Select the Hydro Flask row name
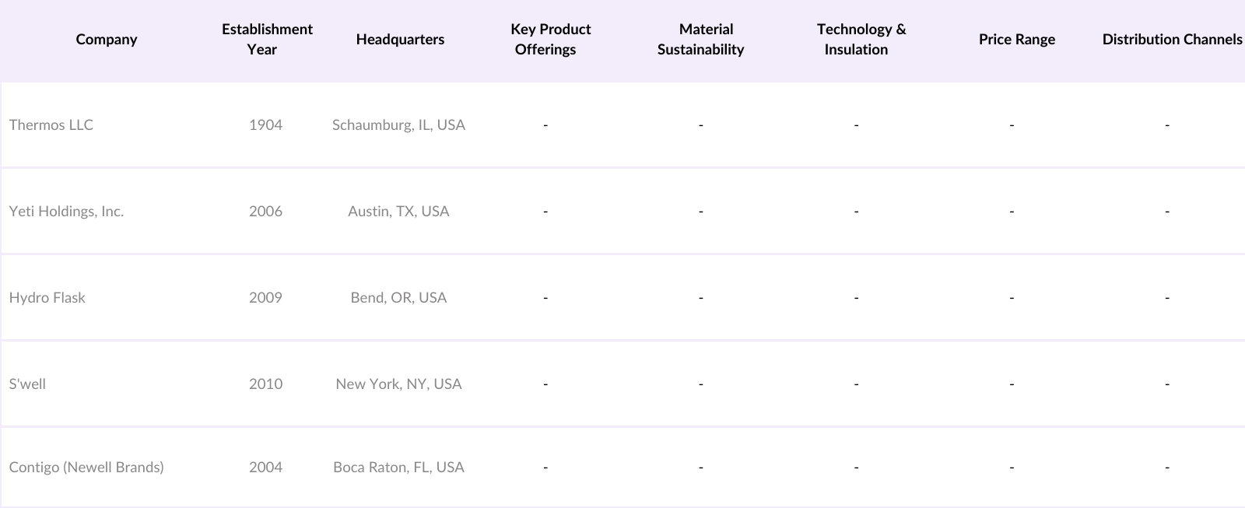Viewport: 1245px width, 508px height. (47, 298)
